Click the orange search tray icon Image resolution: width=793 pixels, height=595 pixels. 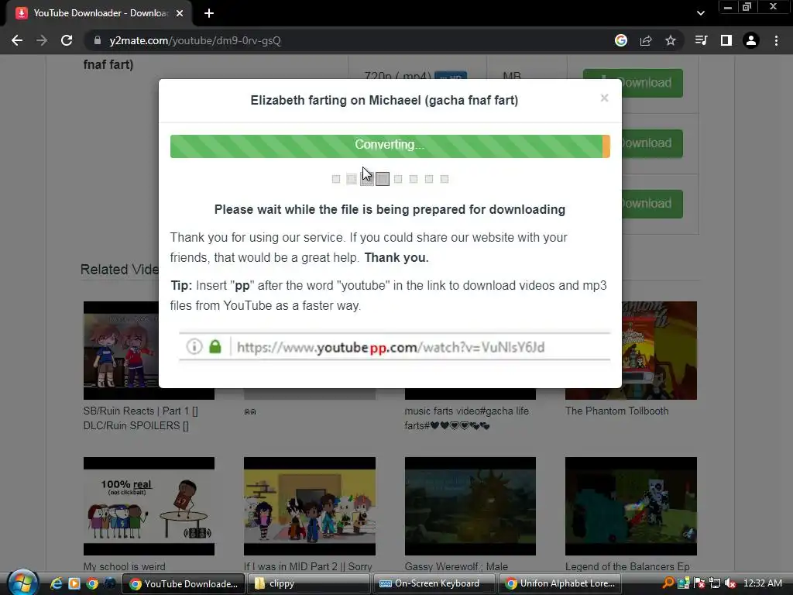point(668,583)
